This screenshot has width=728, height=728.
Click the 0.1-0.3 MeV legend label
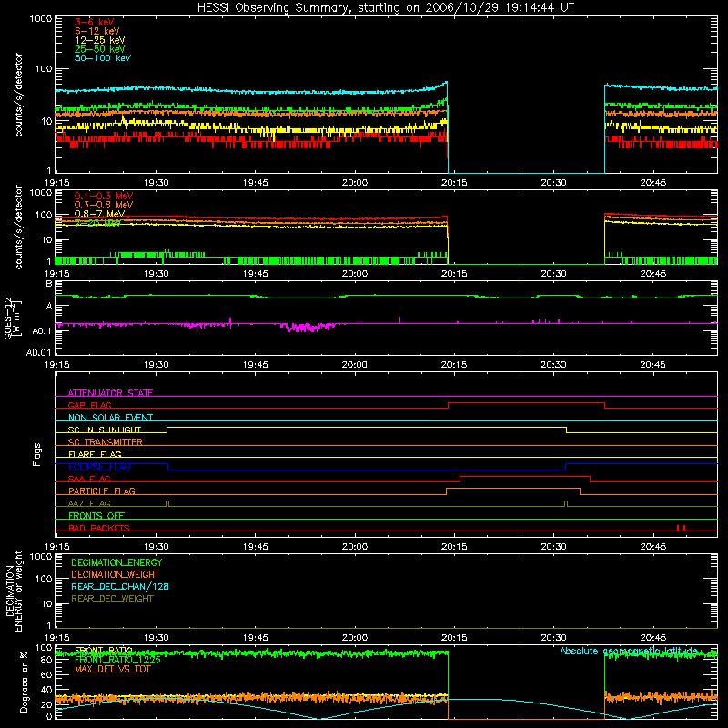click(x=104, y=196)
